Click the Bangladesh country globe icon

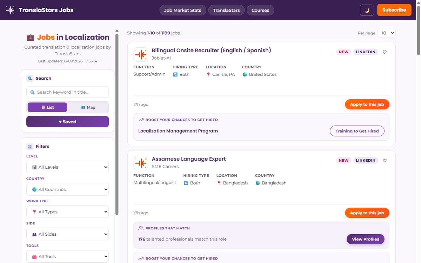coord(258,183)
